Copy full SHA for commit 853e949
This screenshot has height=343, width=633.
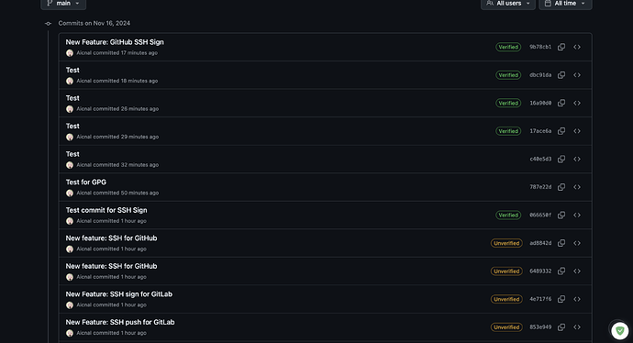click(561, 327)
